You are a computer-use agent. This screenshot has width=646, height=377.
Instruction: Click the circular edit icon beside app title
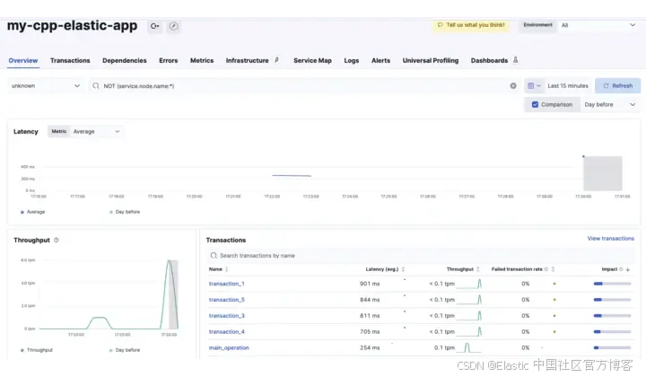click(x=174, y=26)
